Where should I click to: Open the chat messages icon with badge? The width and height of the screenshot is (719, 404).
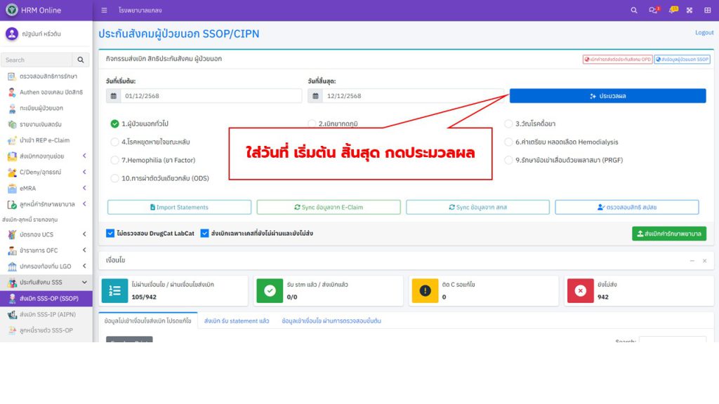(654, 11)
